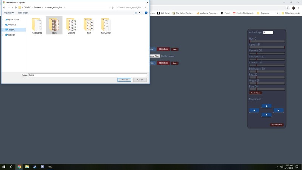Expand OneDrive in the navigation tree

click(x=3, y=25)
